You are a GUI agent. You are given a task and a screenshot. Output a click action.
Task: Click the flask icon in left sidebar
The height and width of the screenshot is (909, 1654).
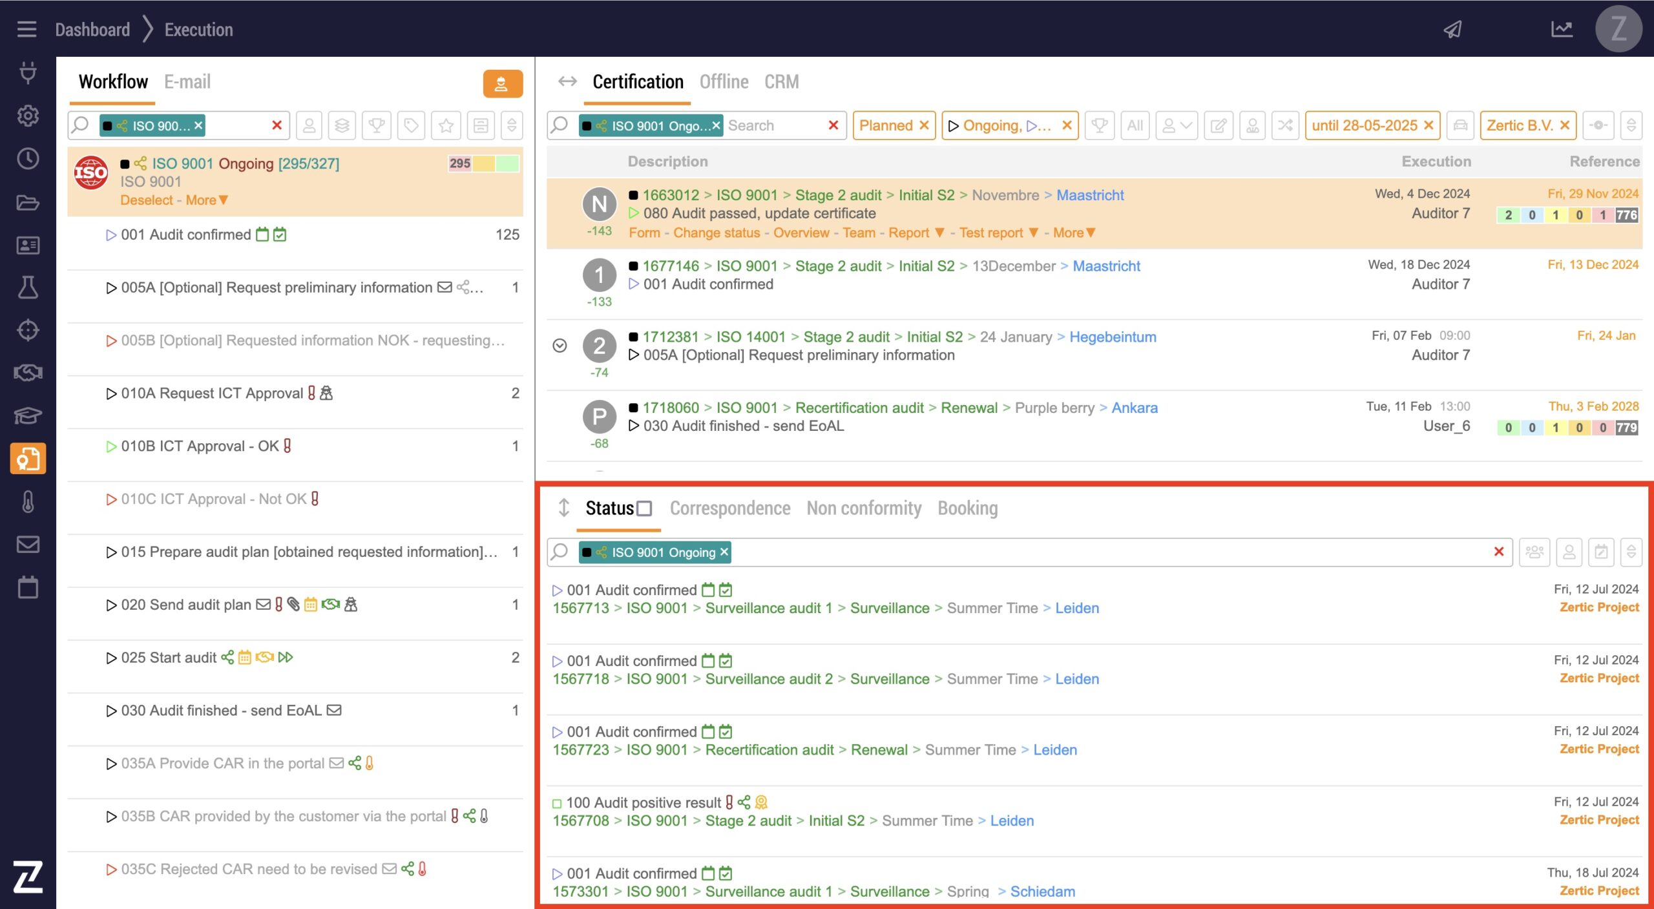[28, 287]
